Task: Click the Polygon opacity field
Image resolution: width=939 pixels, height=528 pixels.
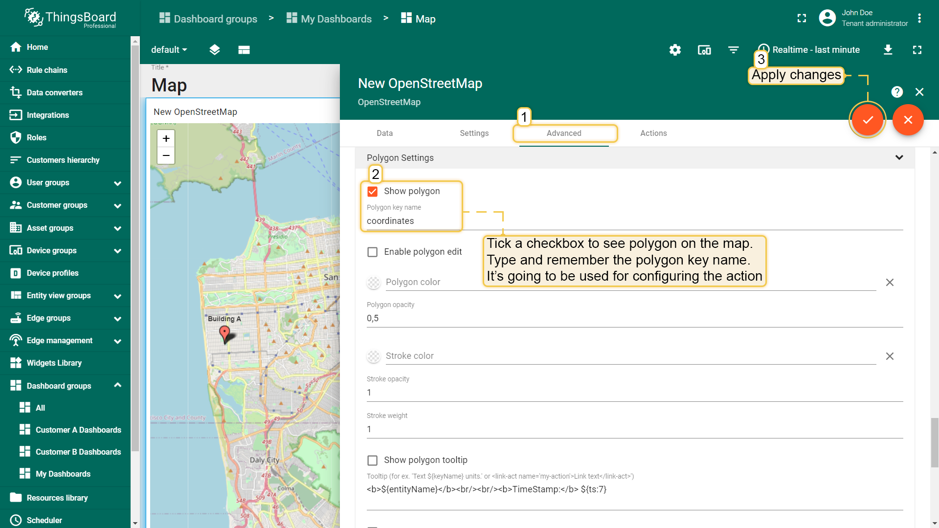Action: pyautogui.click(x=635, y=318)
